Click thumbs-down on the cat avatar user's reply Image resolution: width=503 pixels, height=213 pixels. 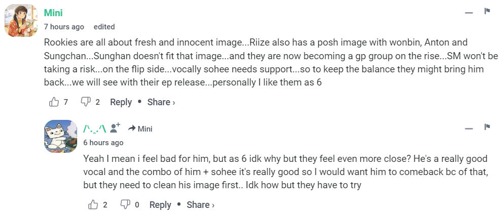[x=125, y=205]
